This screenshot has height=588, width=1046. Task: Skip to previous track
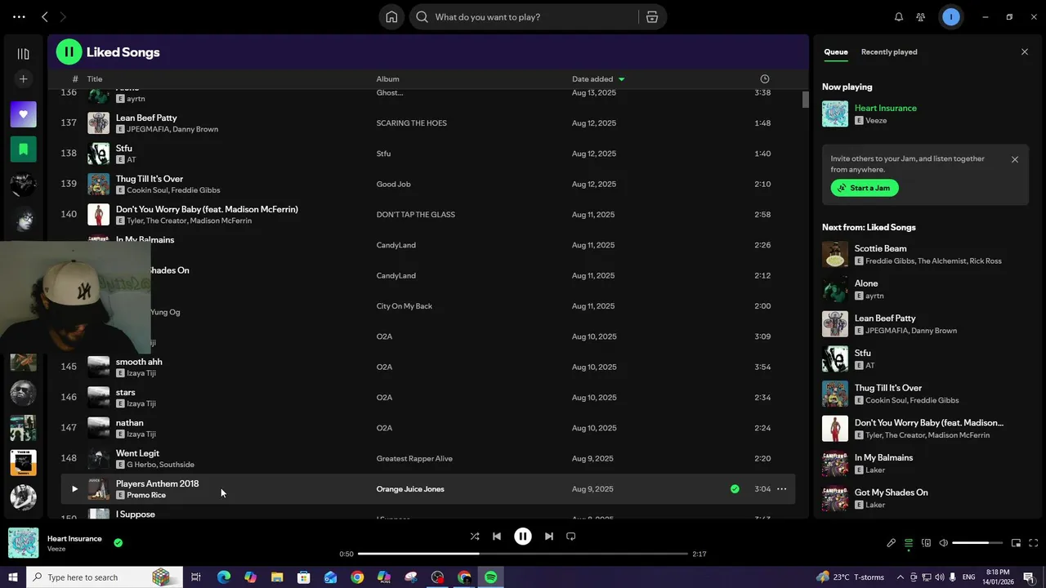click(x=497, y=537)
